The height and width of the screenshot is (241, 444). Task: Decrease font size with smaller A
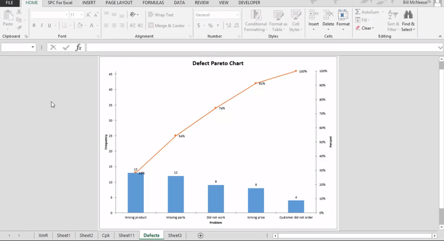96,15
